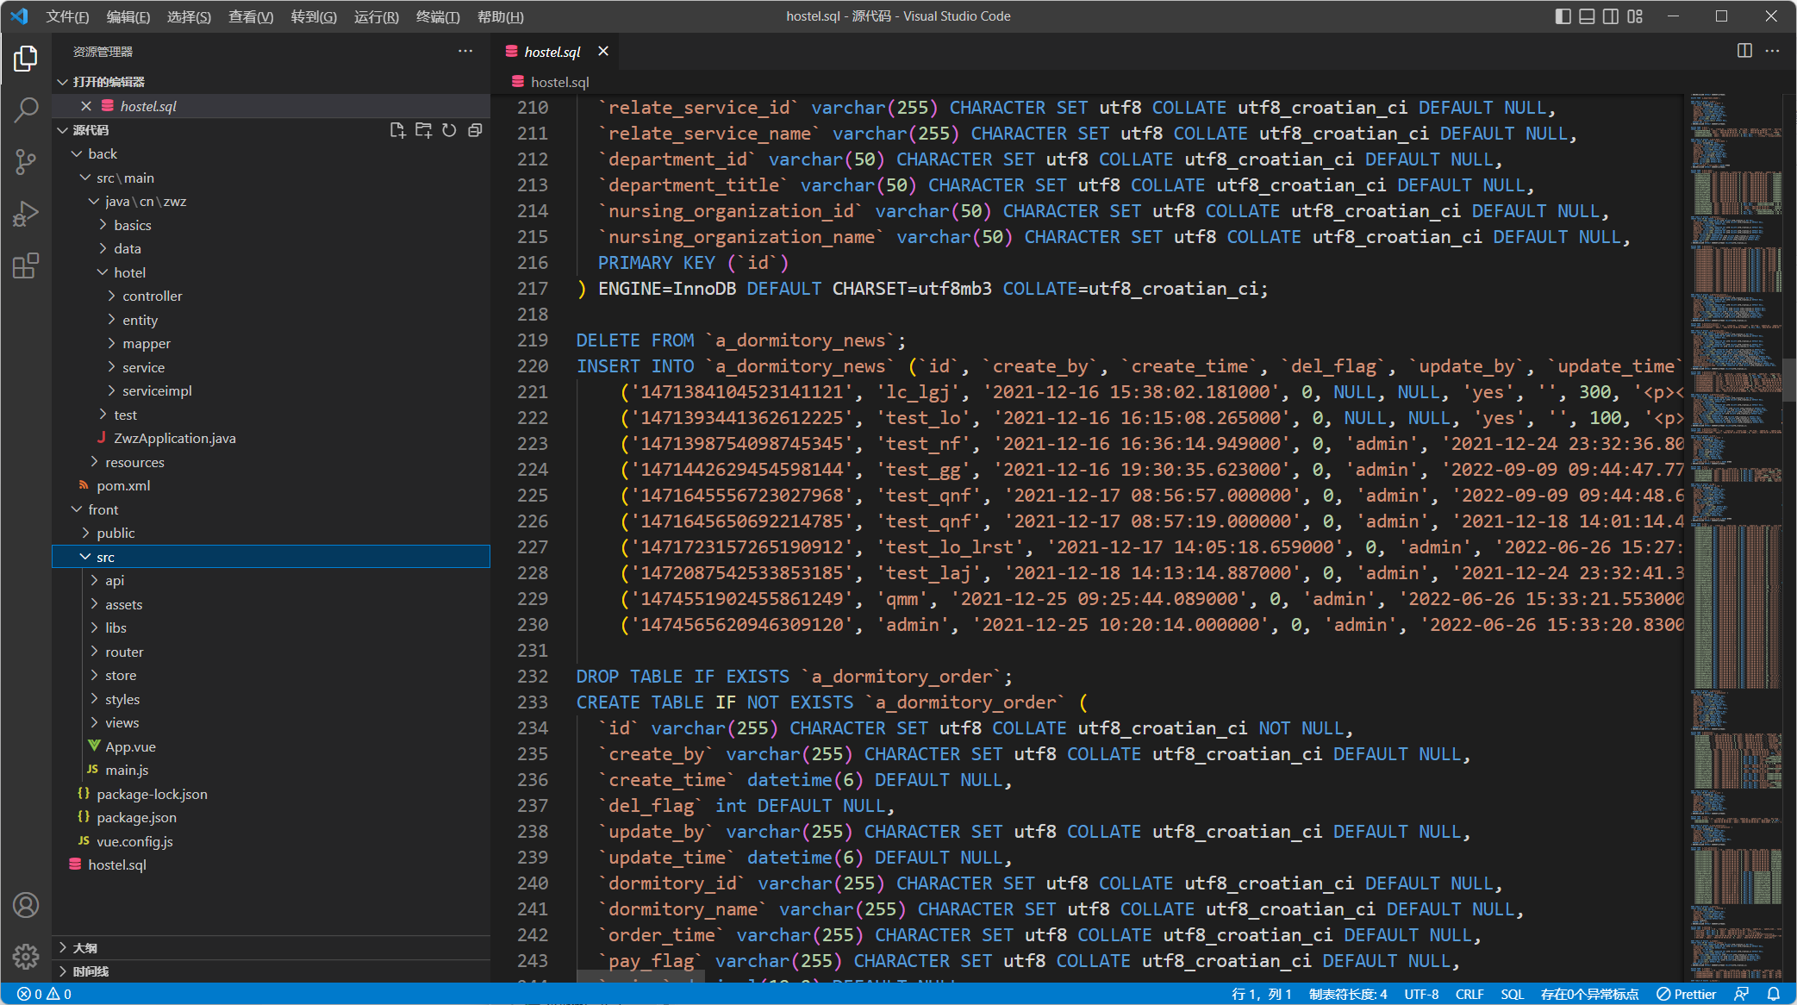Screen dimensions: 1797x1005
Task: Collapse all folders in explorer
Action: pyautogui.click(x=475, y=130)
